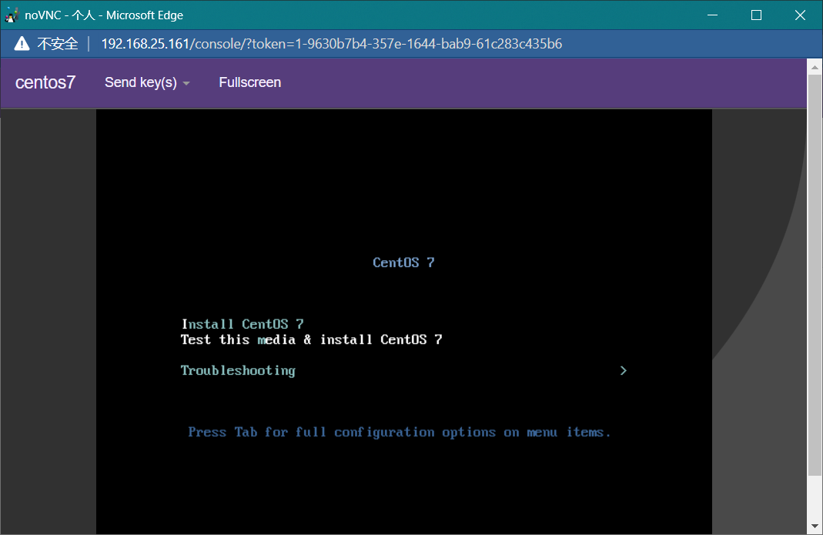823x535 pixels.
Task: Close the noVNC Edge window
Action: tap(800, 15)
